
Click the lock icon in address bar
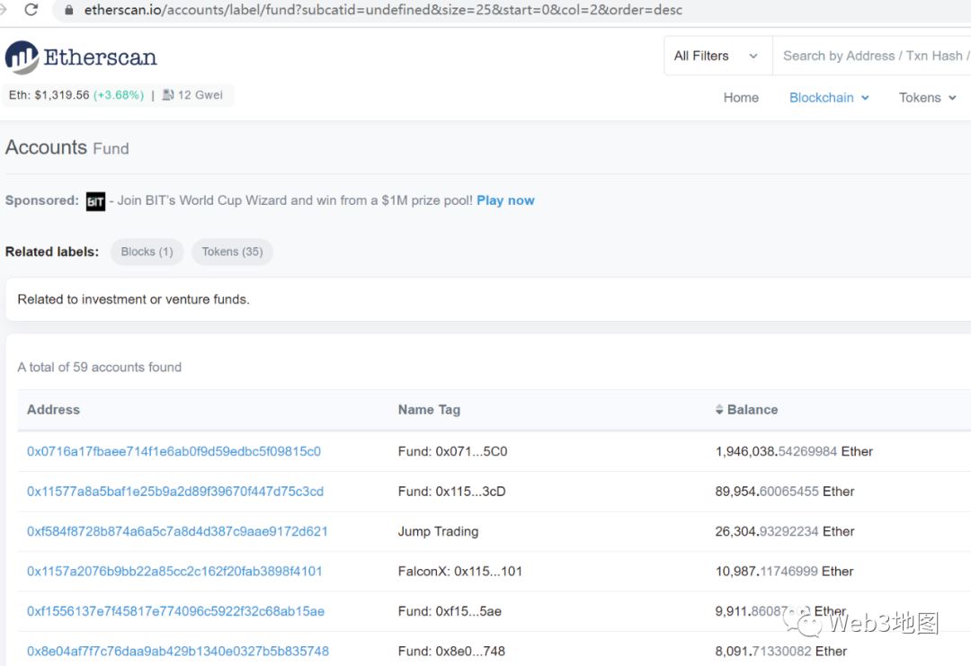pyautogui.click(x=68, y=11)
